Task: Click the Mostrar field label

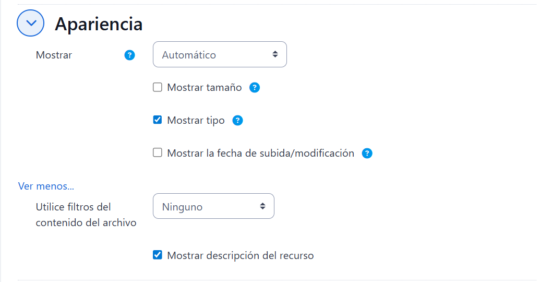Action: click(x=54, y=55)
